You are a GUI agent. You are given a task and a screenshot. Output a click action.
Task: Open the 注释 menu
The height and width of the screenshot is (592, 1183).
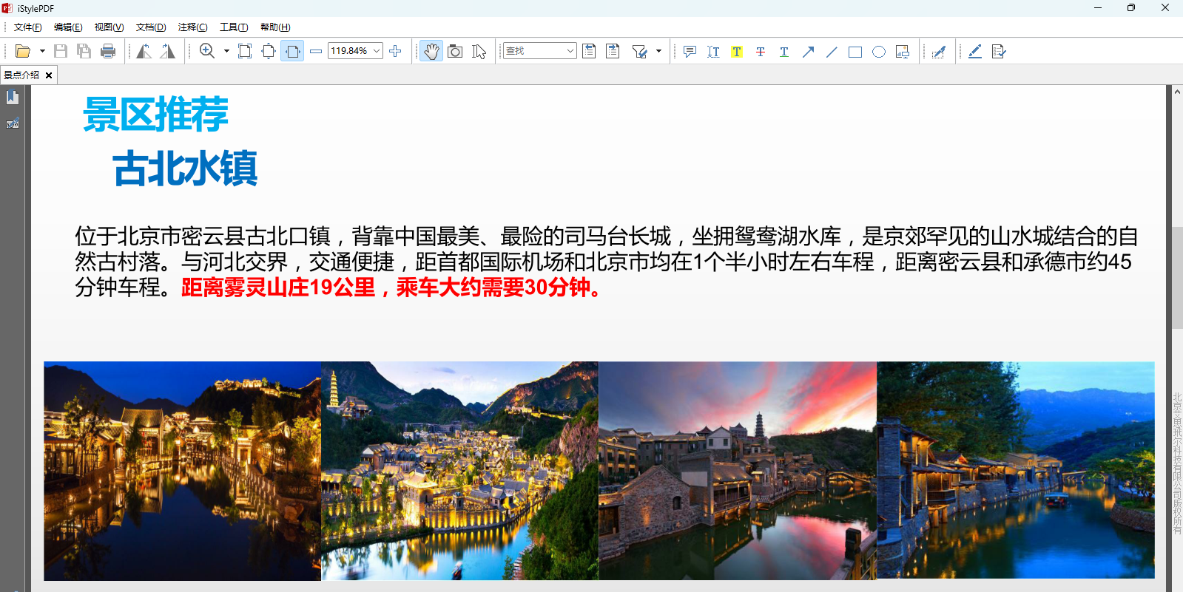pyautogui.click(x=192, y=27)
